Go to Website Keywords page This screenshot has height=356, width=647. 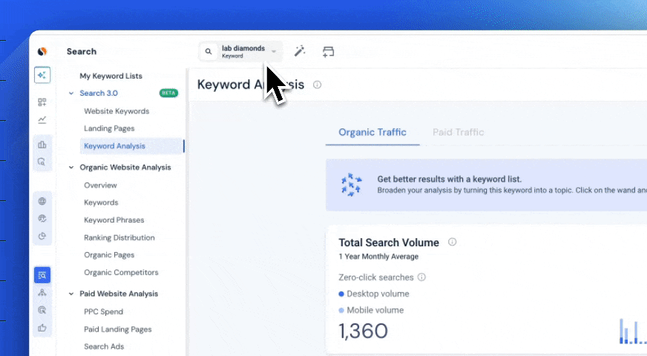116,111
